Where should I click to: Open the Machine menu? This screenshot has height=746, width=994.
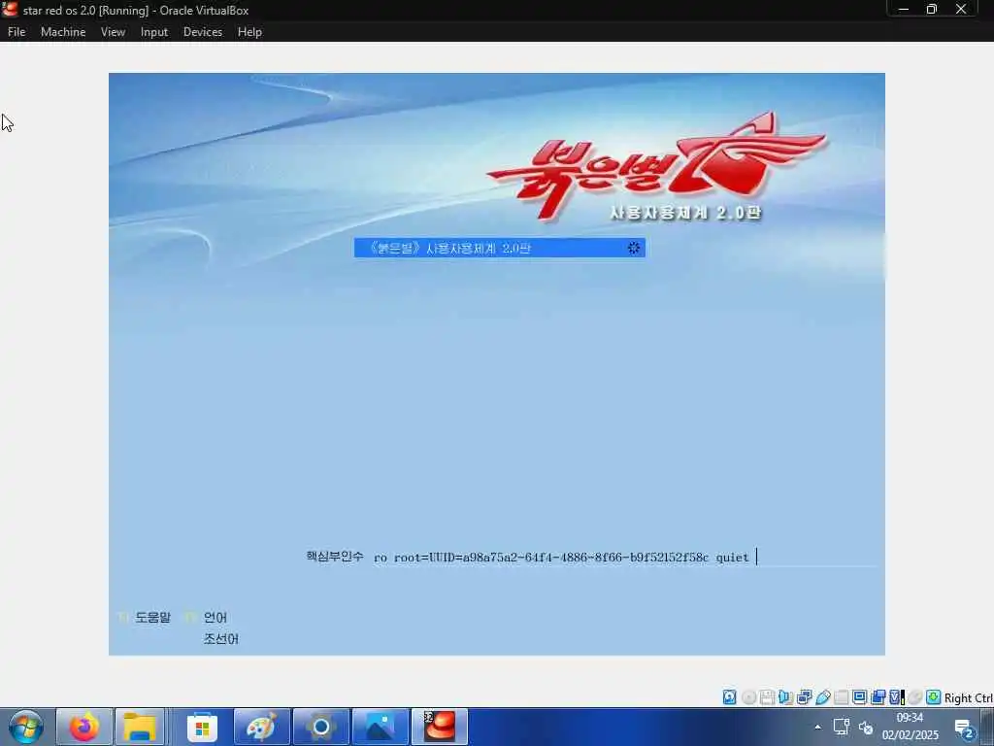(63, 32)
